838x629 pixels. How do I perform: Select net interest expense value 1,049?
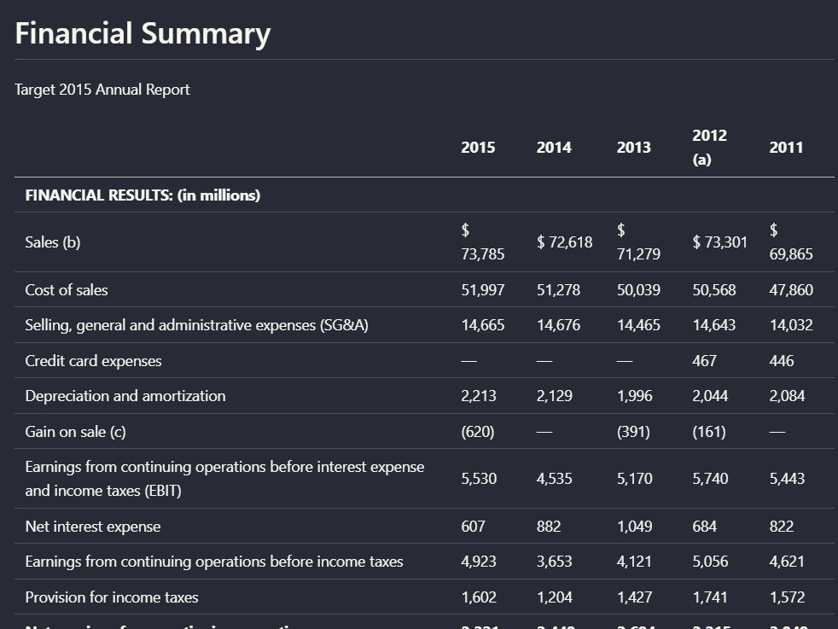point(634,527)
